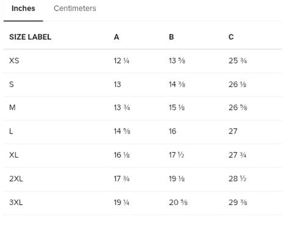Click the XS measurement A value 12 ¼
Screen dimensions: 286x233
[121, 61]
